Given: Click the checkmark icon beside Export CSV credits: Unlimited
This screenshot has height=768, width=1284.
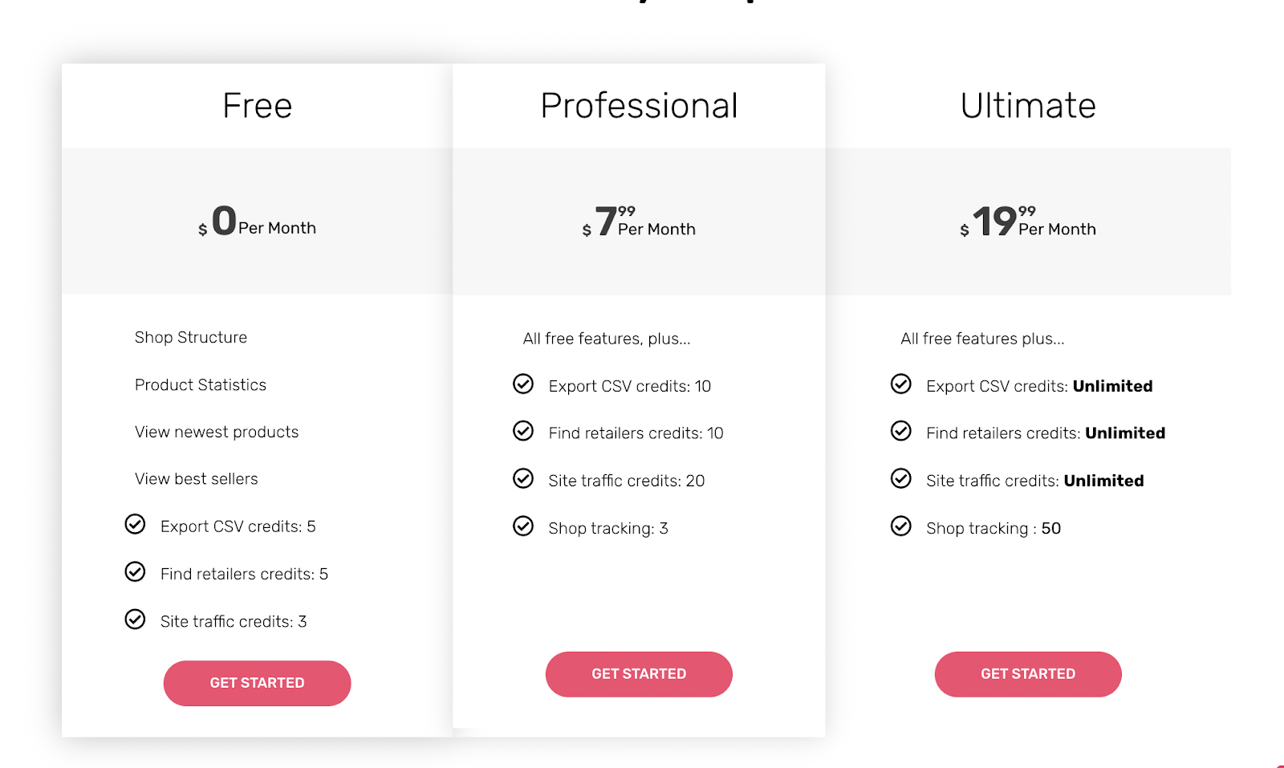Looking at the screenshot, I should point(901,384).
